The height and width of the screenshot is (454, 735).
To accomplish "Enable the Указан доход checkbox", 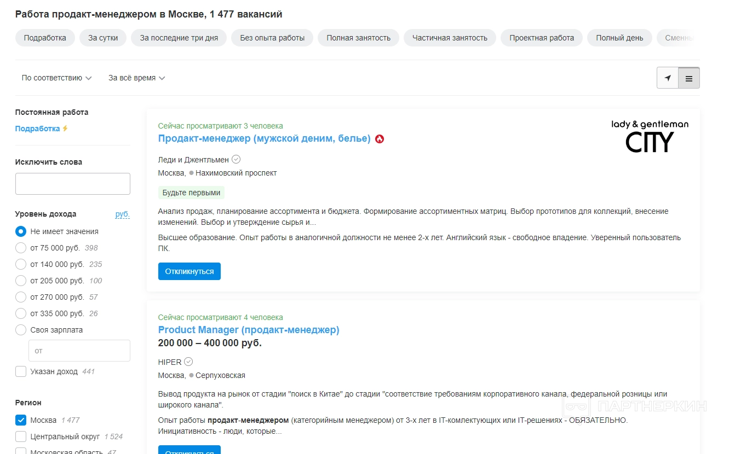I will (x=21, y=371).
